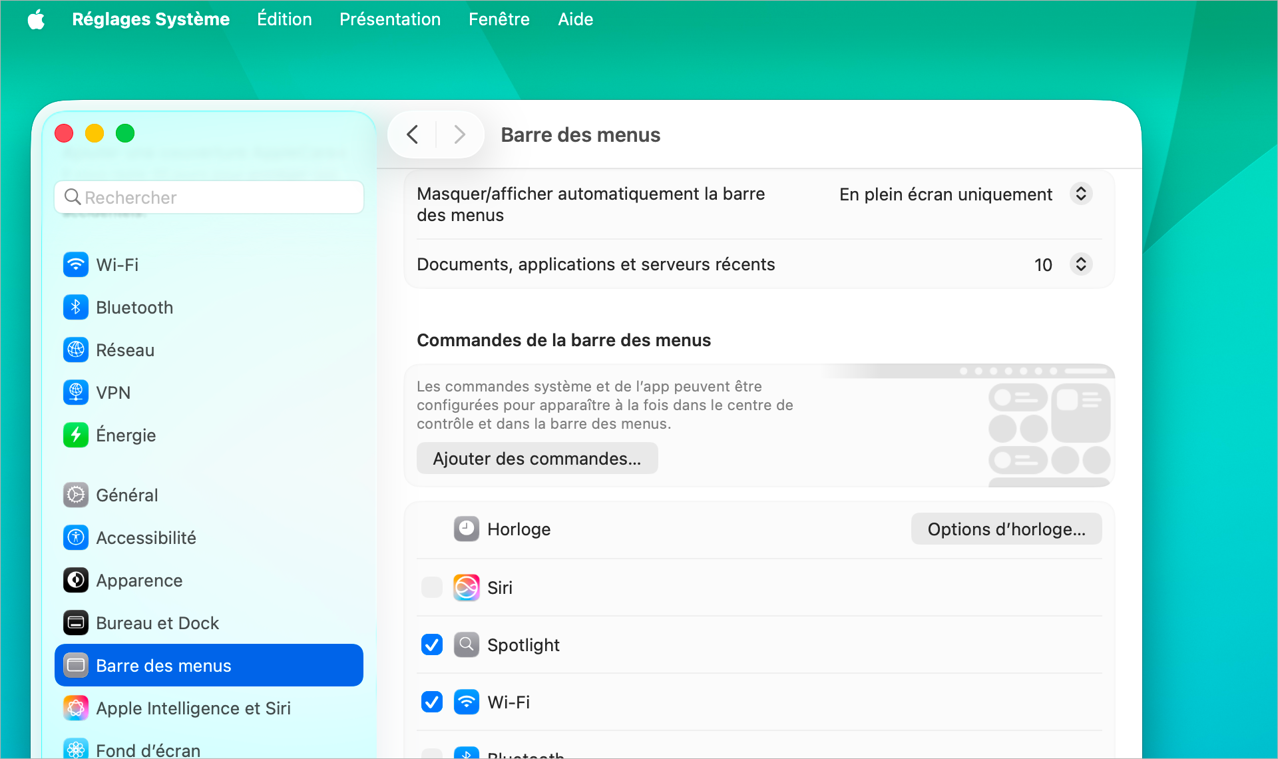Click the Réseau globe icon

75,350
